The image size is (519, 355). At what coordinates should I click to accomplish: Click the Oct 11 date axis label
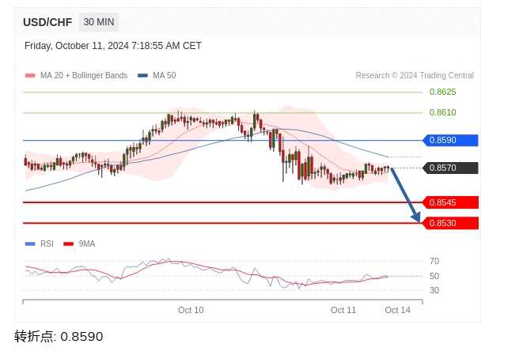click(x=343, y=310)
